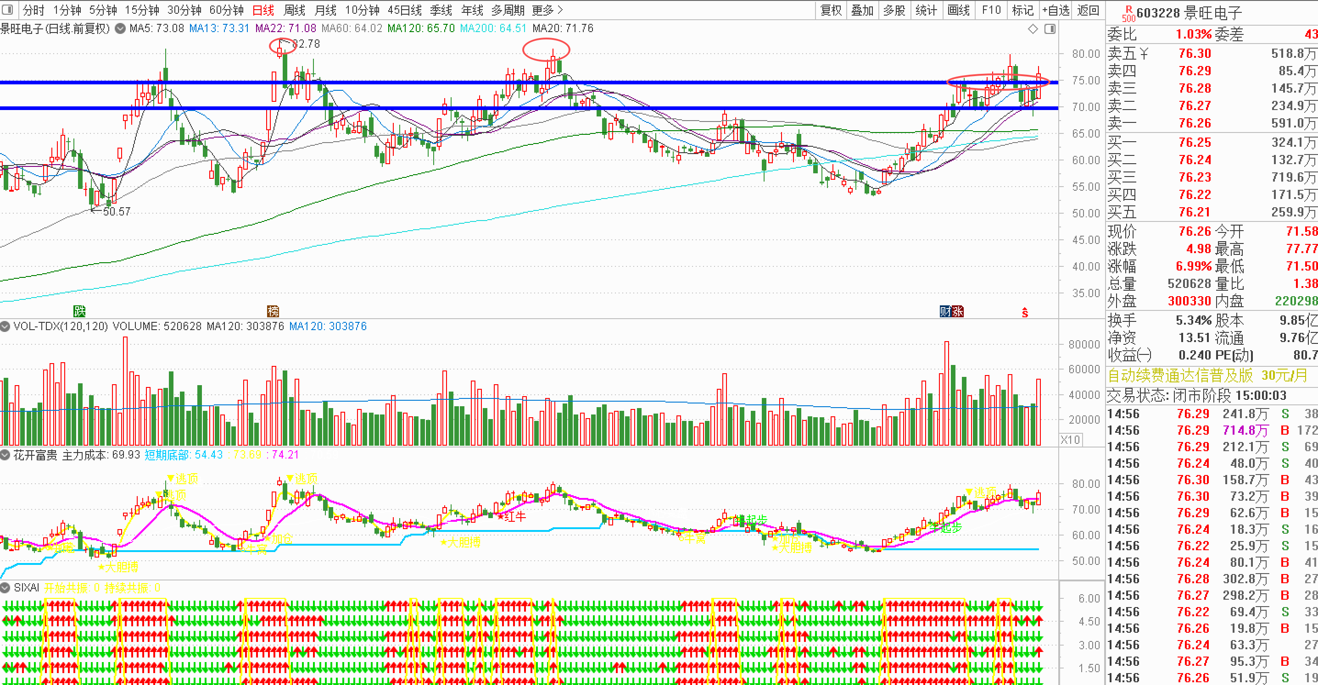Open the 画线 drawing tools

tap(958, 10)
